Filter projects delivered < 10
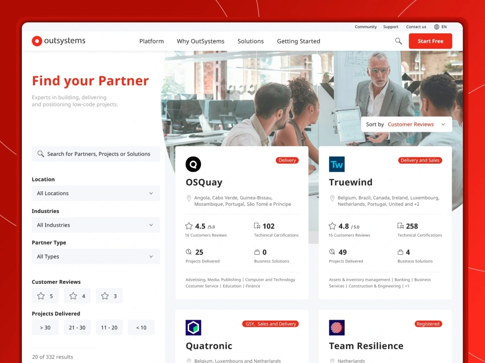The height and width of the screenshot is (363, 485). click(141, 328)
